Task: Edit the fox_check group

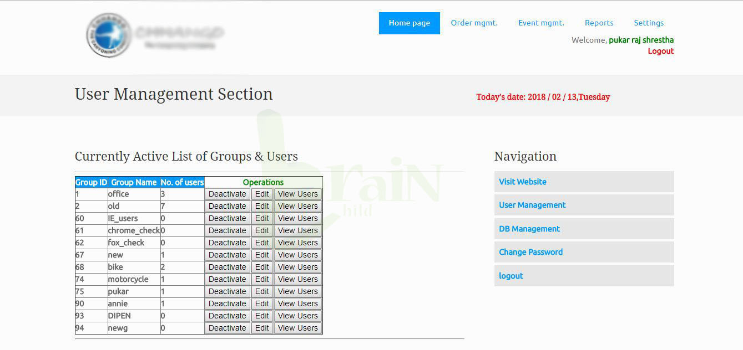Action: click(262, 243)
